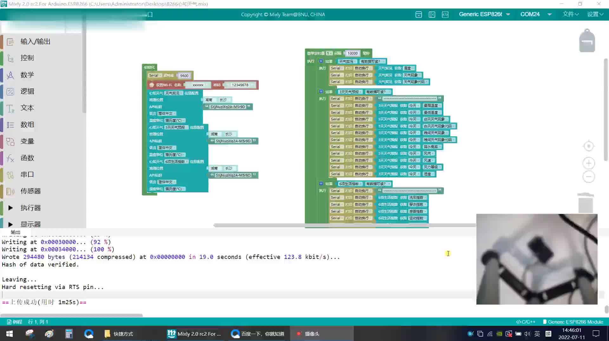
Task: Open the notification center icon
Action: pyautogui.click(x=596, y=334)
